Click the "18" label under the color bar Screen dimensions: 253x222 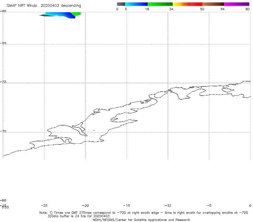(x=147, y=9)
